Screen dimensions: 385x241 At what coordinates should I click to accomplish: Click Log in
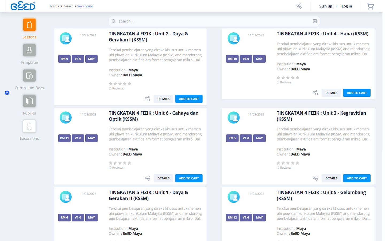pos(347,6)
